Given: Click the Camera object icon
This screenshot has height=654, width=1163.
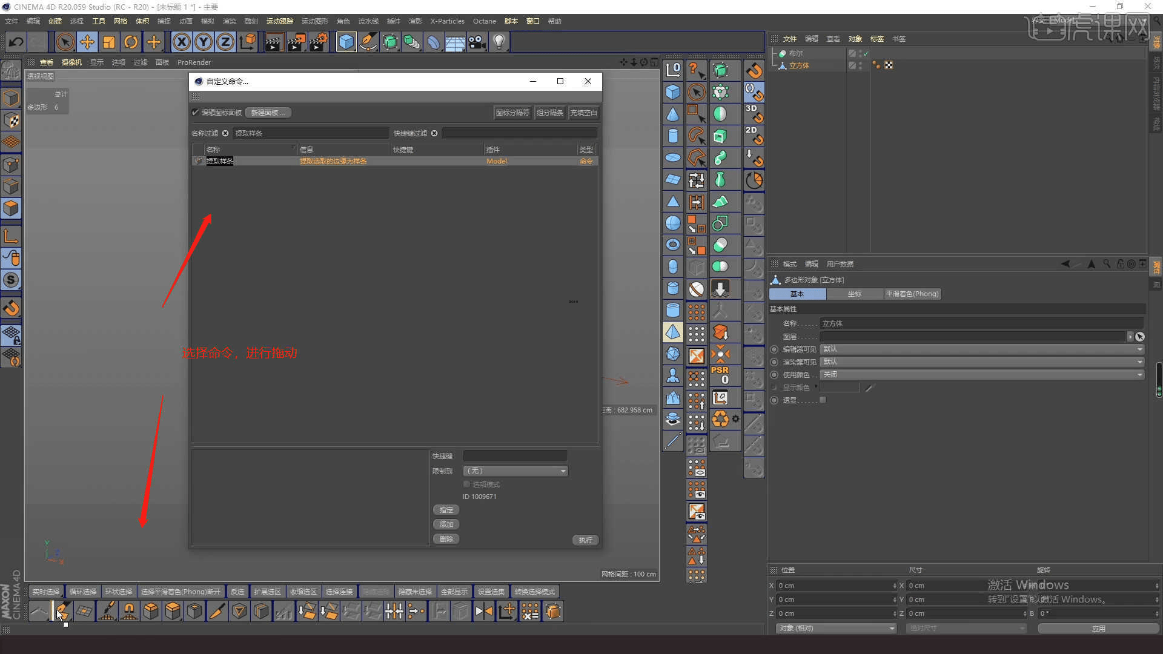Looking at the screenshot, I should click(477, 42).
